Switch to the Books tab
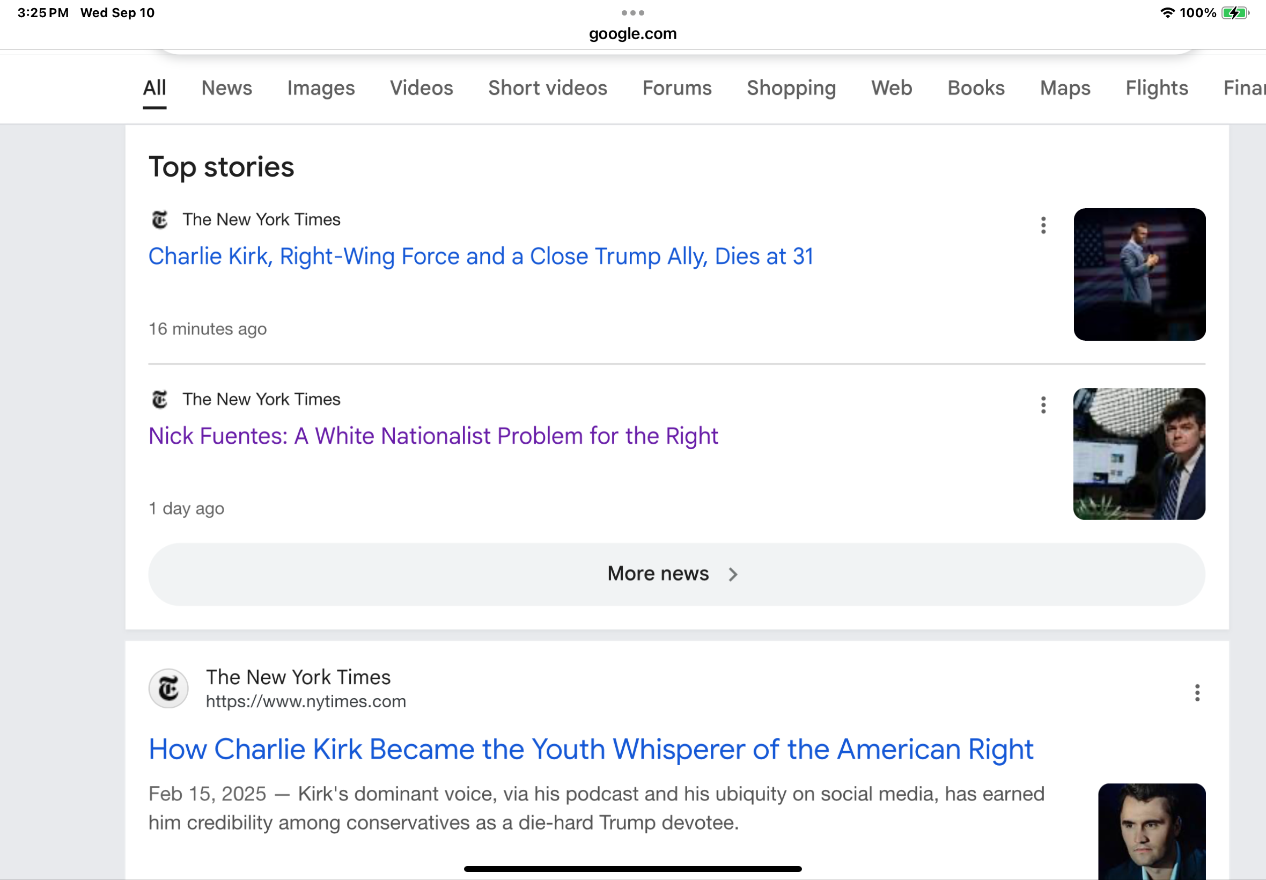Viewport: 1266px width, 880px height. (976, 88)
